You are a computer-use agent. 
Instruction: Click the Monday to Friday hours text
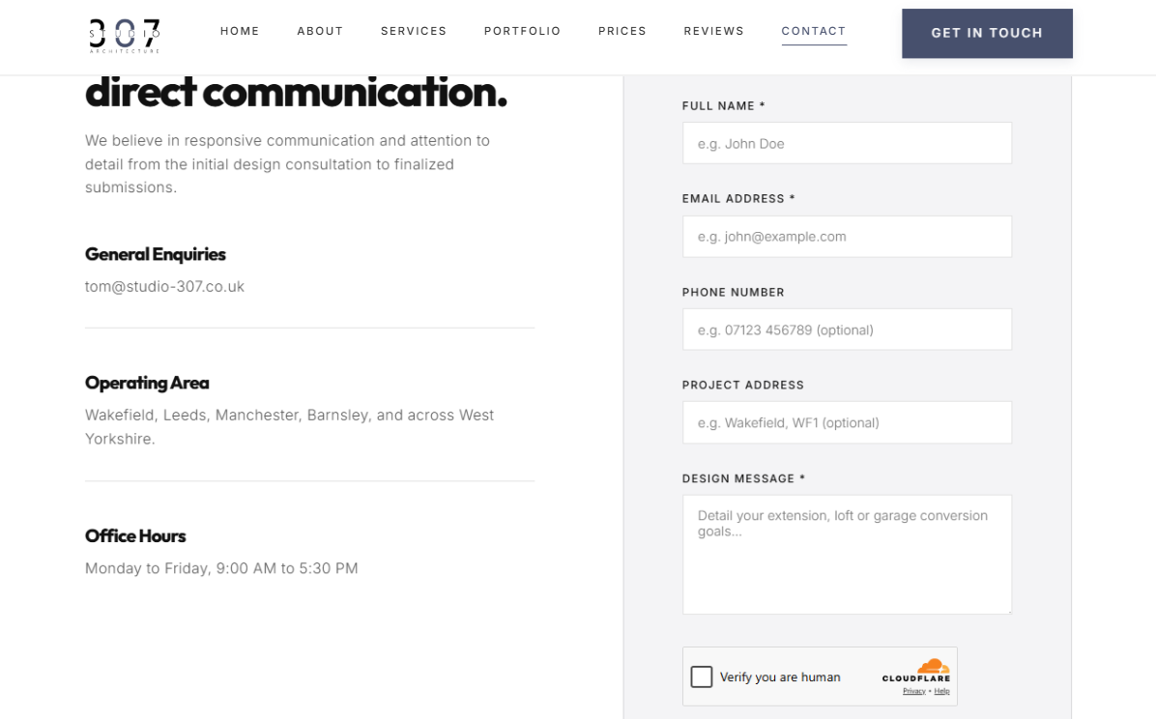(x=221, y=568)
